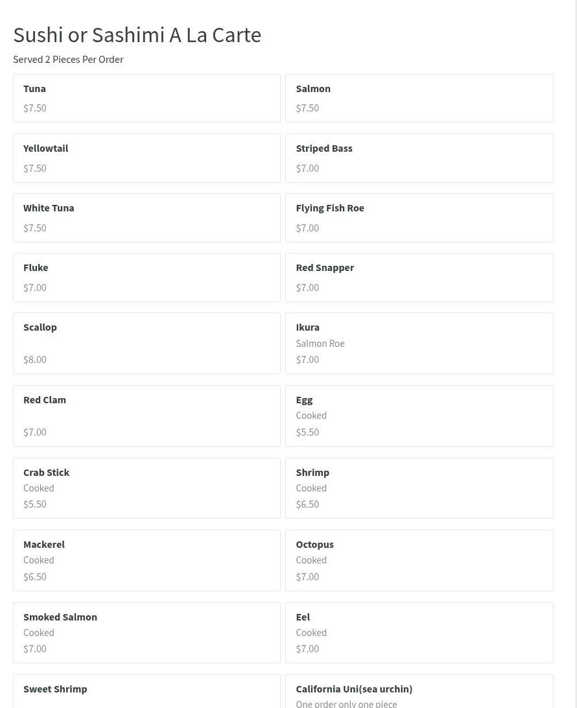The height and width of the screenshot is (708, 577).
Task: Click the Fluke menu card
Action: [x=147, y=277]
